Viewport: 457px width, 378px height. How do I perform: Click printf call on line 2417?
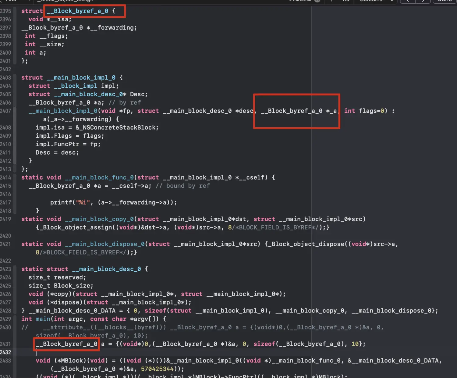[61, 202]
